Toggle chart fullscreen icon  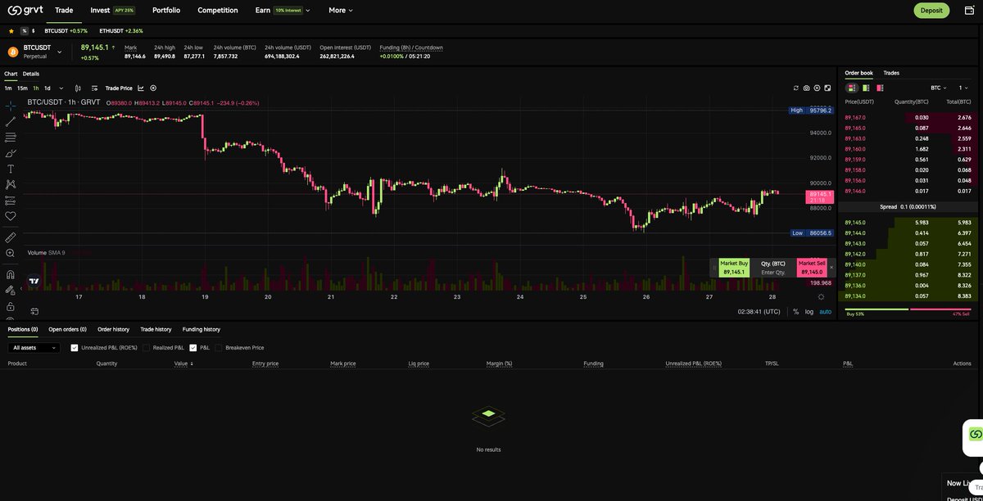(x=827, y=88)
